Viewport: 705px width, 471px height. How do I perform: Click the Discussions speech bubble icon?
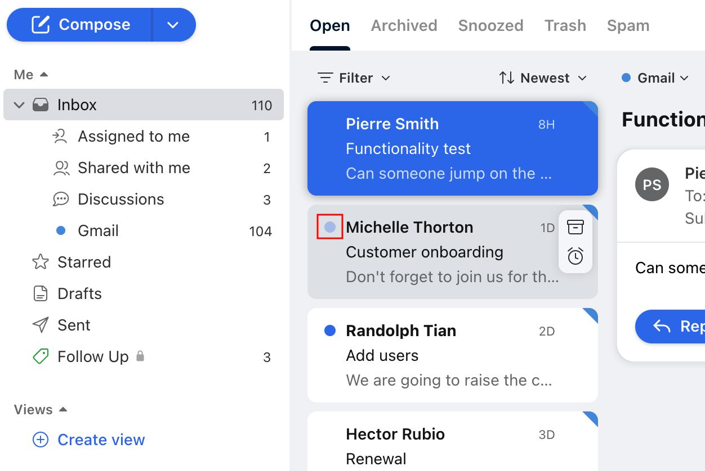pyautogui.click(x=61, y=198)
